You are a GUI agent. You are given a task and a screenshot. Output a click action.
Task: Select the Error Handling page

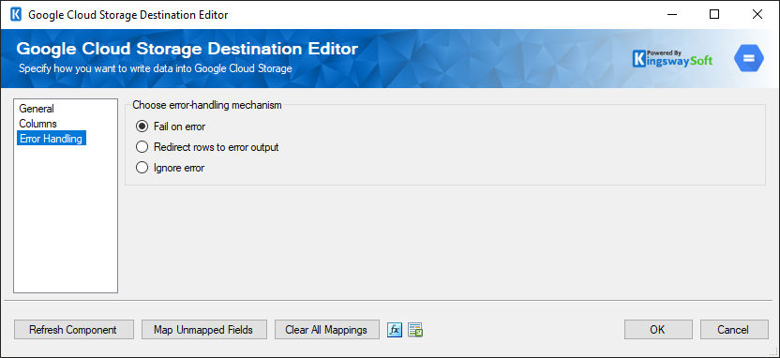point(52,138)
